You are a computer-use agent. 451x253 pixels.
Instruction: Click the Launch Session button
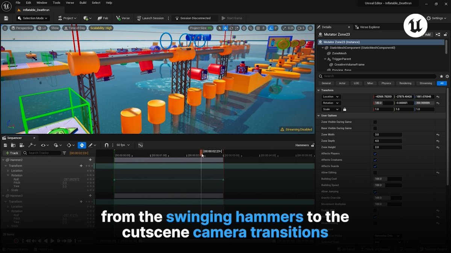pos(150,18)
